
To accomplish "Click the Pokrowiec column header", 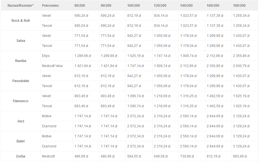I will click(x=50, y=6).
